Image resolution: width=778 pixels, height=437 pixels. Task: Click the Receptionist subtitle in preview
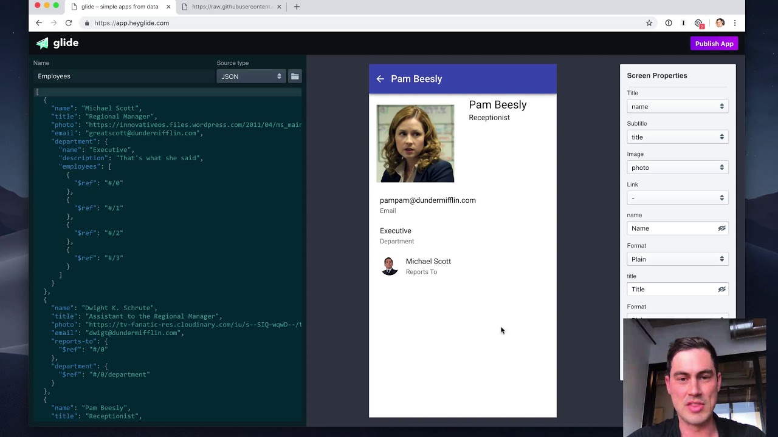[489, 118]
